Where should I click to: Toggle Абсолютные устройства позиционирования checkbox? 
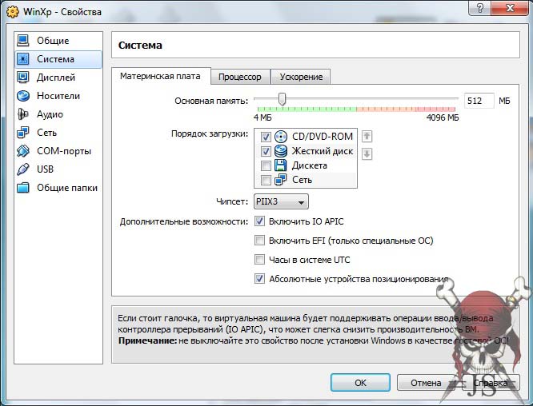click(260, 279)
